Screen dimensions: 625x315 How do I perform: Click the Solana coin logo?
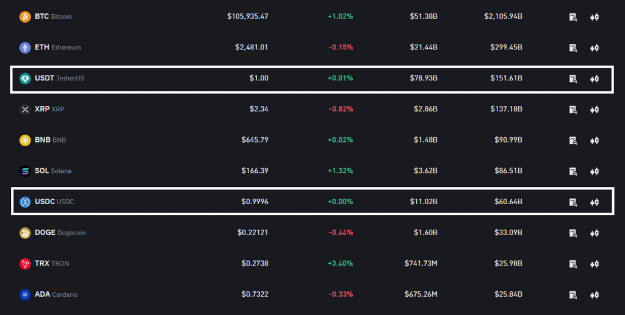(x=25, y=171)
